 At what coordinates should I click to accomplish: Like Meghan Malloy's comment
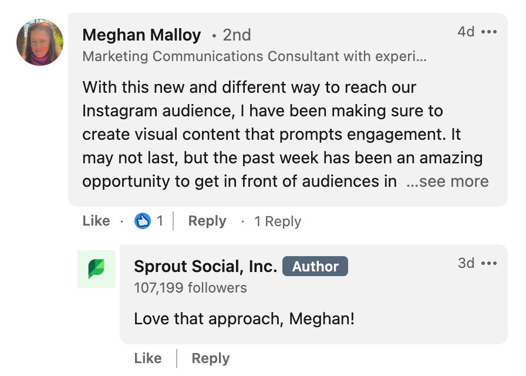point(96,221)
